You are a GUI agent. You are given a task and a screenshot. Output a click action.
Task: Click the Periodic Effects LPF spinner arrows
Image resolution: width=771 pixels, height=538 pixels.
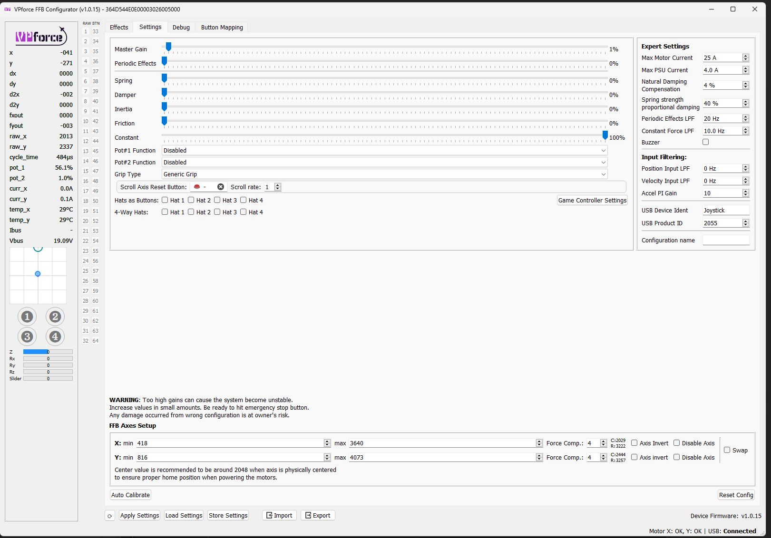(x=746, y=118)
